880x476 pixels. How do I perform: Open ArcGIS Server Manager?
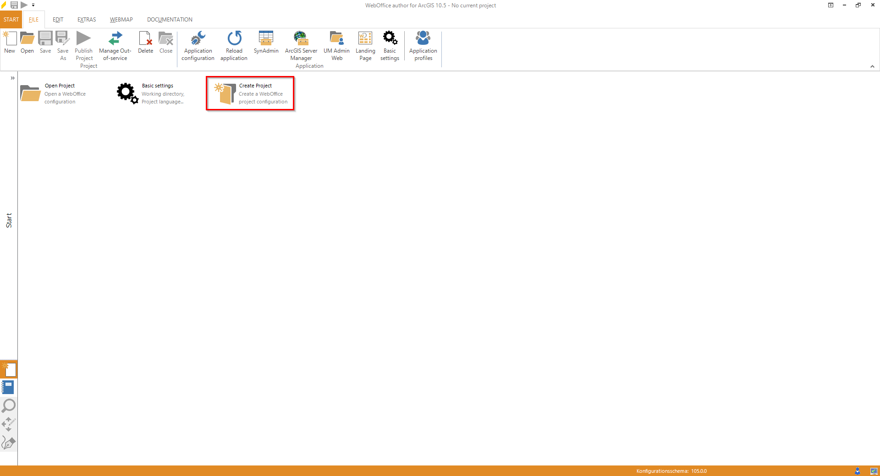coord(301,46)
